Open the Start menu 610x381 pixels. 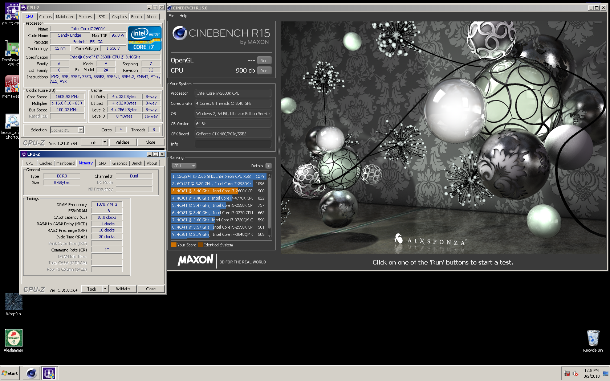click(x=10, y=373)
